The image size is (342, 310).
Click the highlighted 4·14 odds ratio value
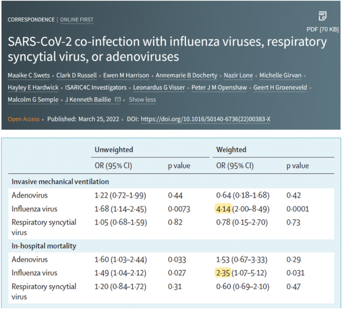click(223, 209)
